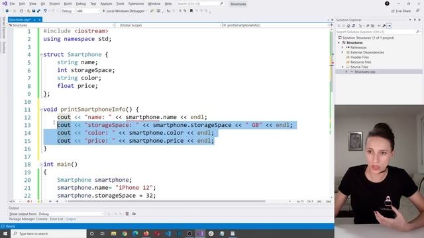
Task: Open the Toolbox side tab
Action: pos(3,47)
